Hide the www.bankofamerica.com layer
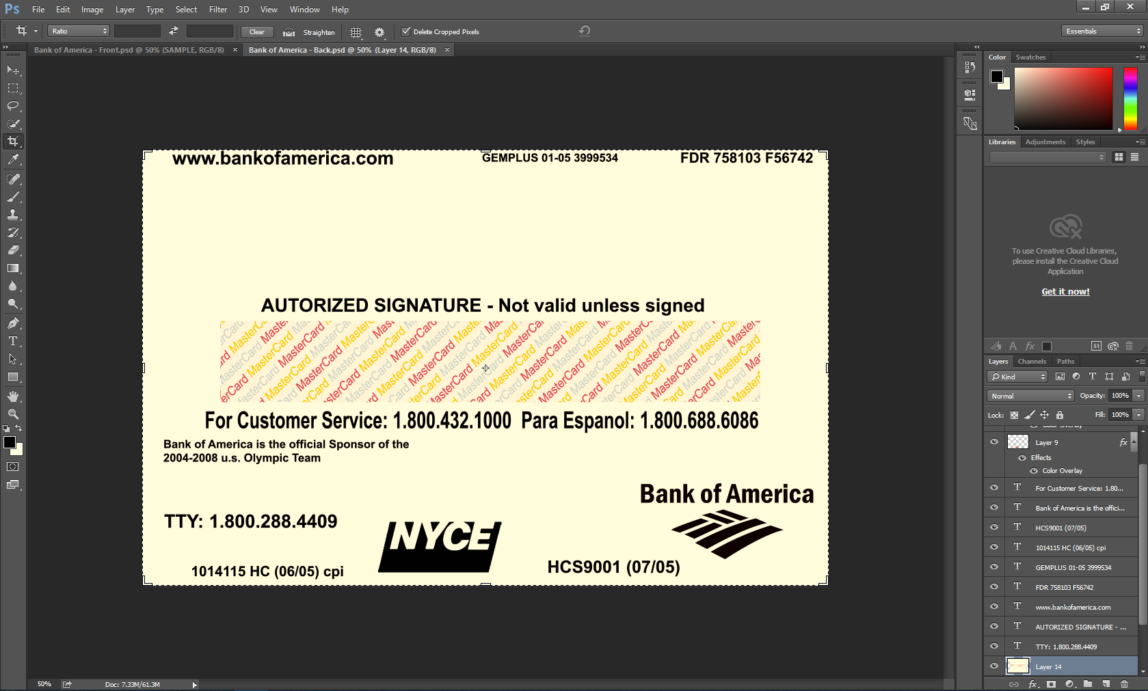The image size is (1148, 691). click(994, 606)
